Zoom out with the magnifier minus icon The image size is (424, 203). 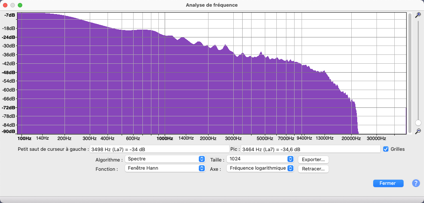[418, 132]
